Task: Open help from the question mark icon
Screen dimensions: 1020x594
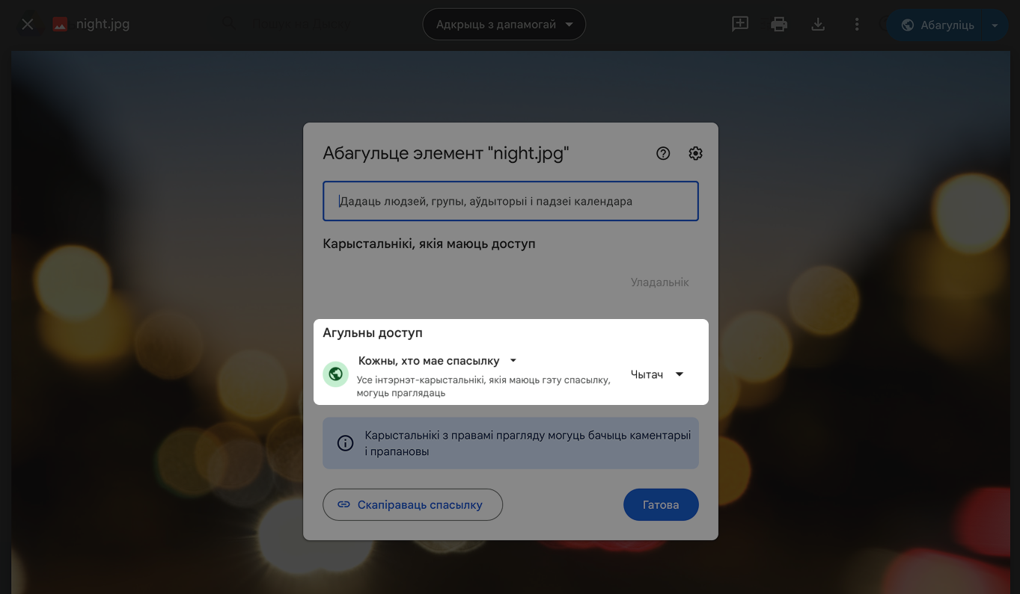Action: tap(663, 153)
